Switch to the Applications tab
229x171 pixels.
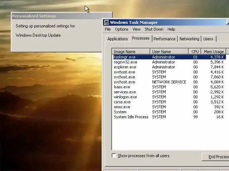coord(118,39)
